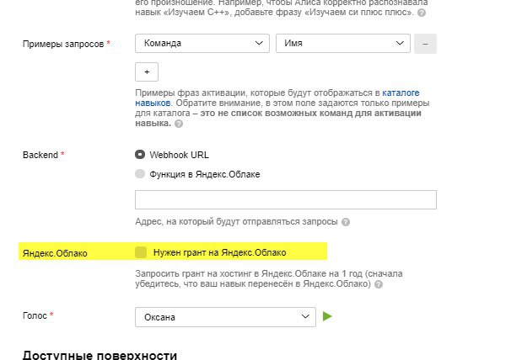Show help for pronunciation phrase hint
511x360 pixels.
(422, 13)
